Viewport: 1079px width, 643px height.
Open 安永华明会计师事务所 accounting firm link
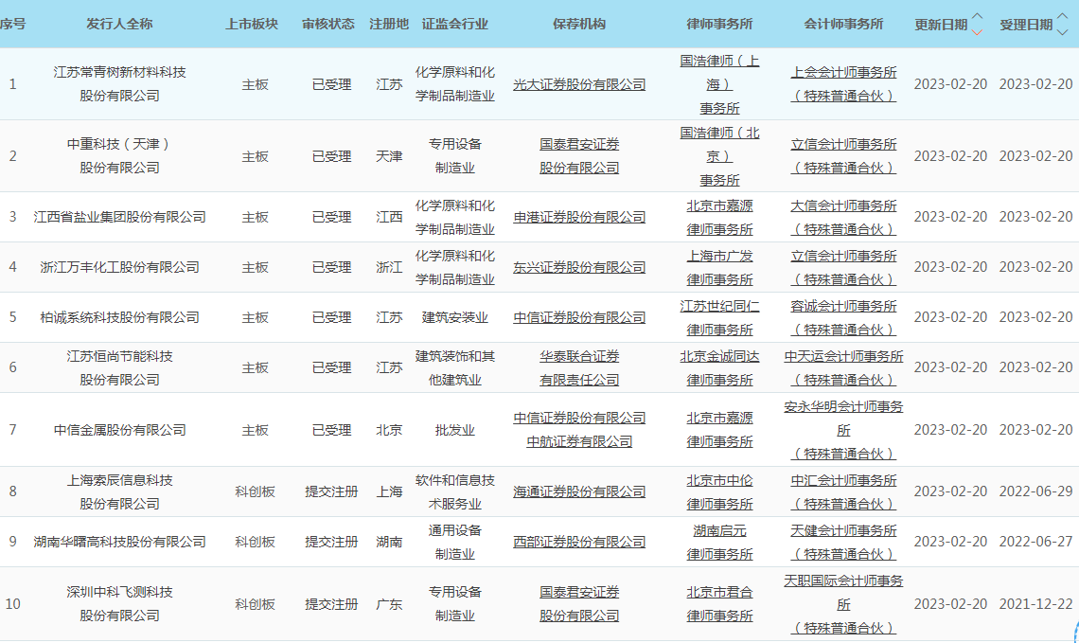[843, 406]
